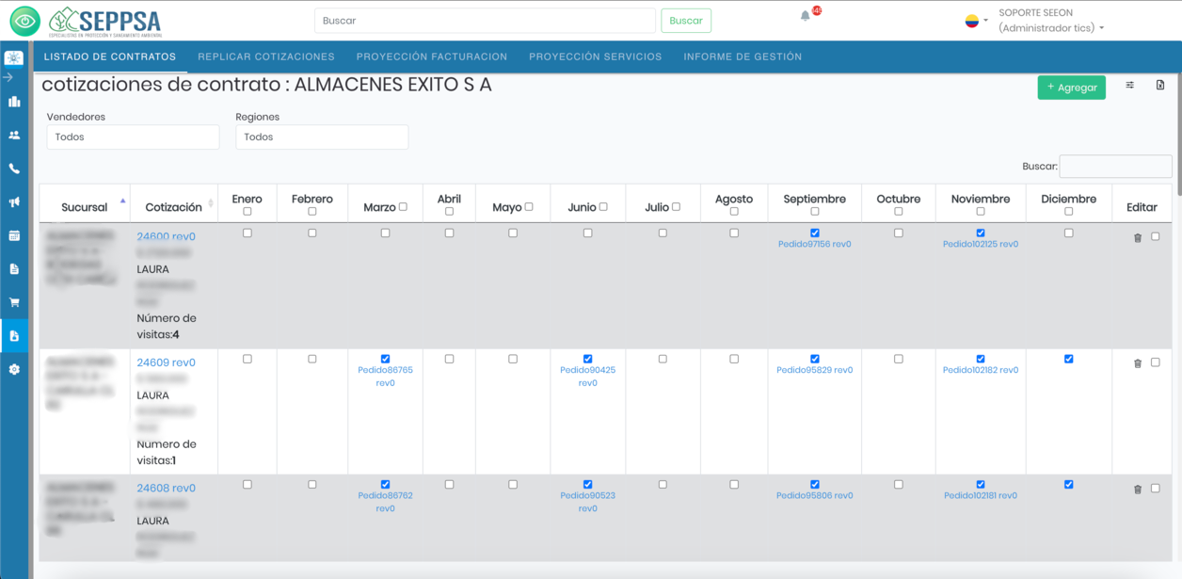The height and width of the screenshot is (579, 1182).
Task: Open order link Pedido90523 rev0
Action: click(588, 502)
